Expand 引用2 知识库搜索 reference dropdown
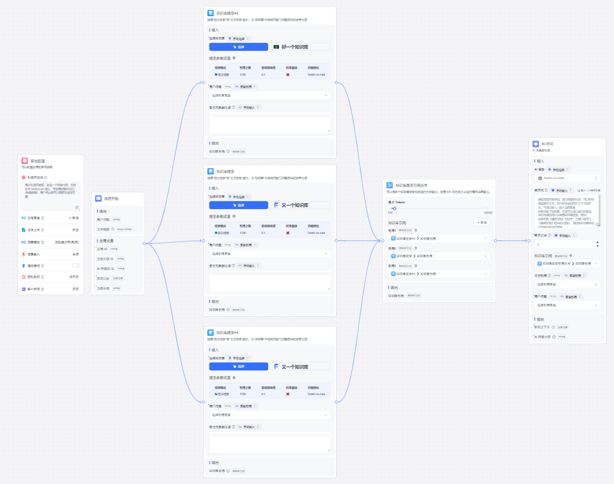Screen dimensions: 614x484 click(439, 256)
